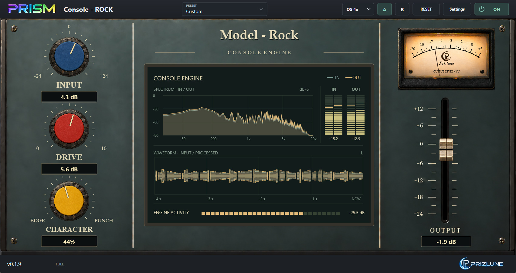This screenshot has height=273, width=516.
Task: Click the -25.5 dB engine activity value
Action: (357, 213)
